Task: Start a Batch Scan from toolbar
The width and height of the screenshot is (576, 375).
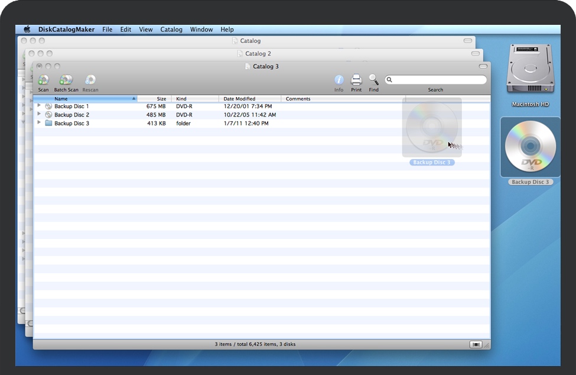Action: coord(66,80)
